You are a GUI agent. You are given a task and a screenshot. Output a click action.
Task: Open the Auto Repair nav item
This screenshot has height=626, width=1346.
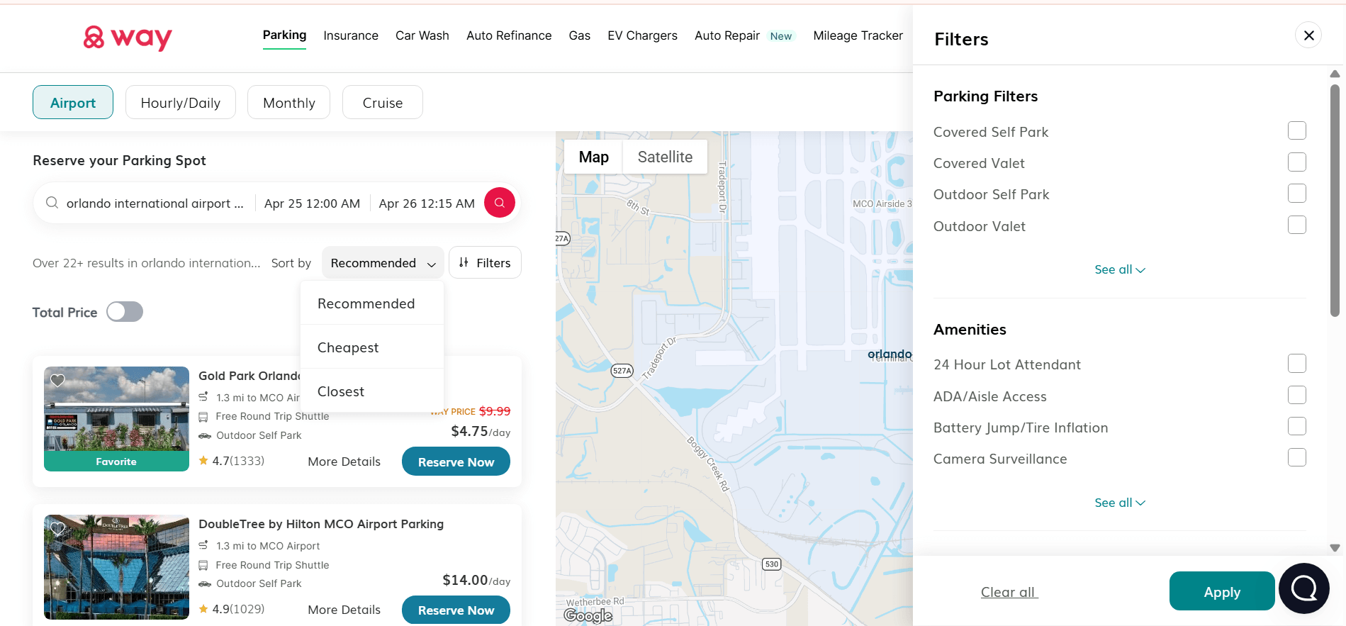point(727,35)
